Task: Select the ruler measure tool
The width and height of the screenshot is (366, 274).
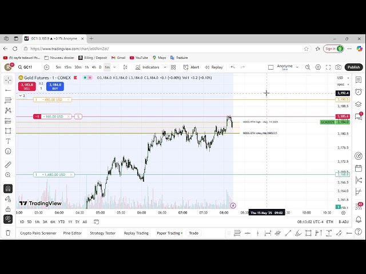Action: pyautogui.click(x=8, y=164)
